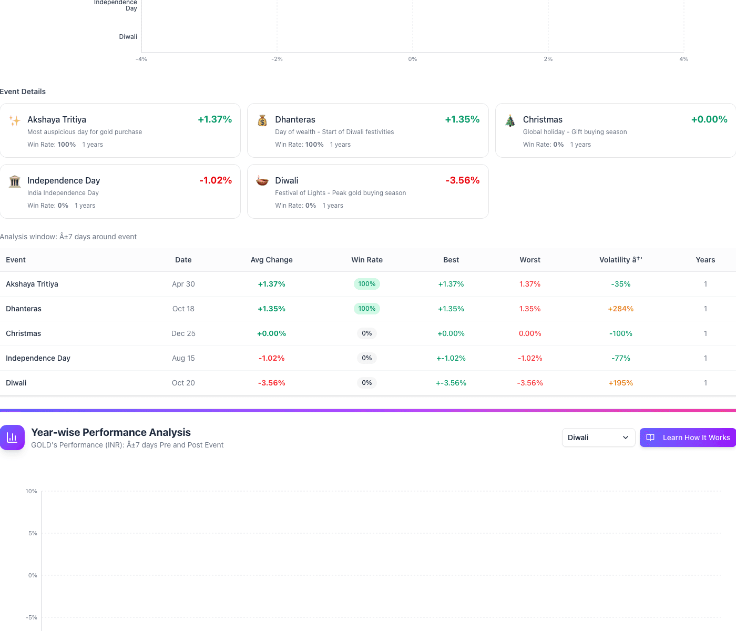736x631 pixels.
Task: Open the Diwali event selector dropdown
Action: (598, 437)
